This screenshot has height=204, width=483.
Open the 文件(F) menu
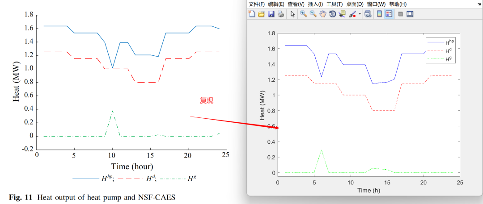pos(257,4)
